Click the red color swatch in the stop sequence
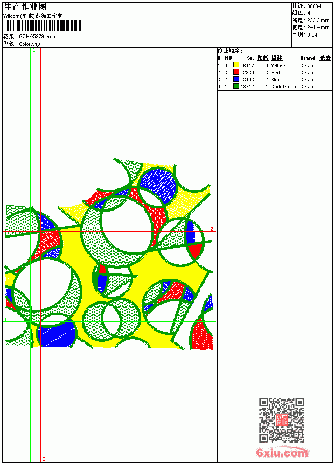334x463 pixels. [x=236, y=72]
